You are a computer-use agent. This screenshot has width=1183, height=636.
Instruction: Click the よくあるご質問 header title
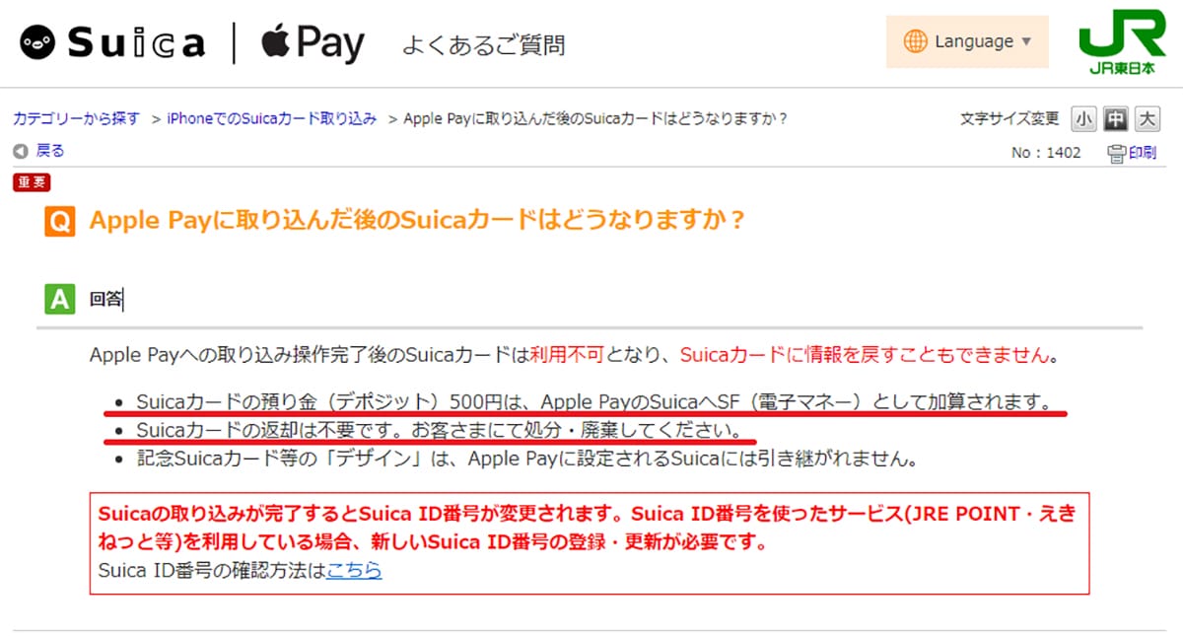tap(483, 44)
